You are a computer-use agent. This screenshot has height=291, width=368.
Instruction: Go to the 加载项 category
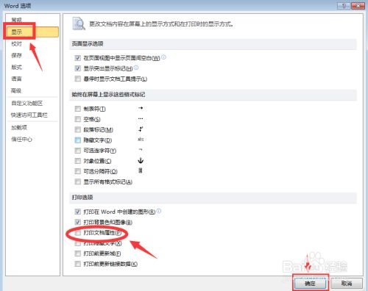click(19, 127)
